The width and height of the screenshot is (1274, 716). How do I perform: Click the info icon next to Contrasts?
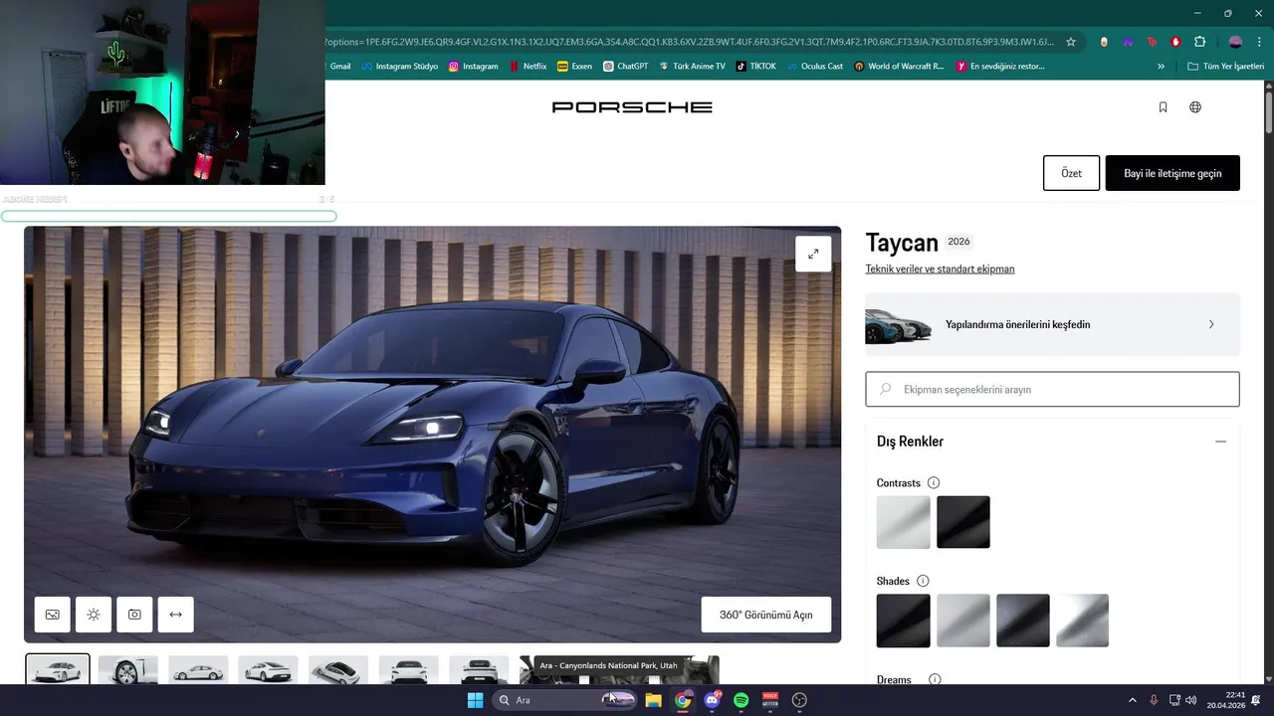pyautogui.click(x=934, y=483)
